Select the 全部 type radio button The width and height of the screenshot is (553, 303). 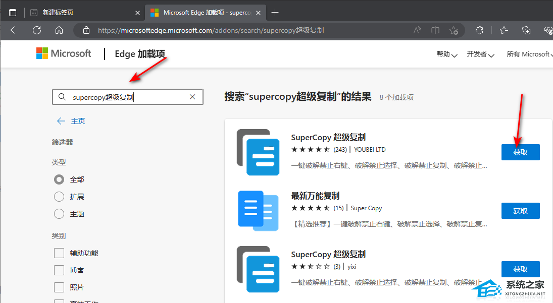click(x=59, y=179)
